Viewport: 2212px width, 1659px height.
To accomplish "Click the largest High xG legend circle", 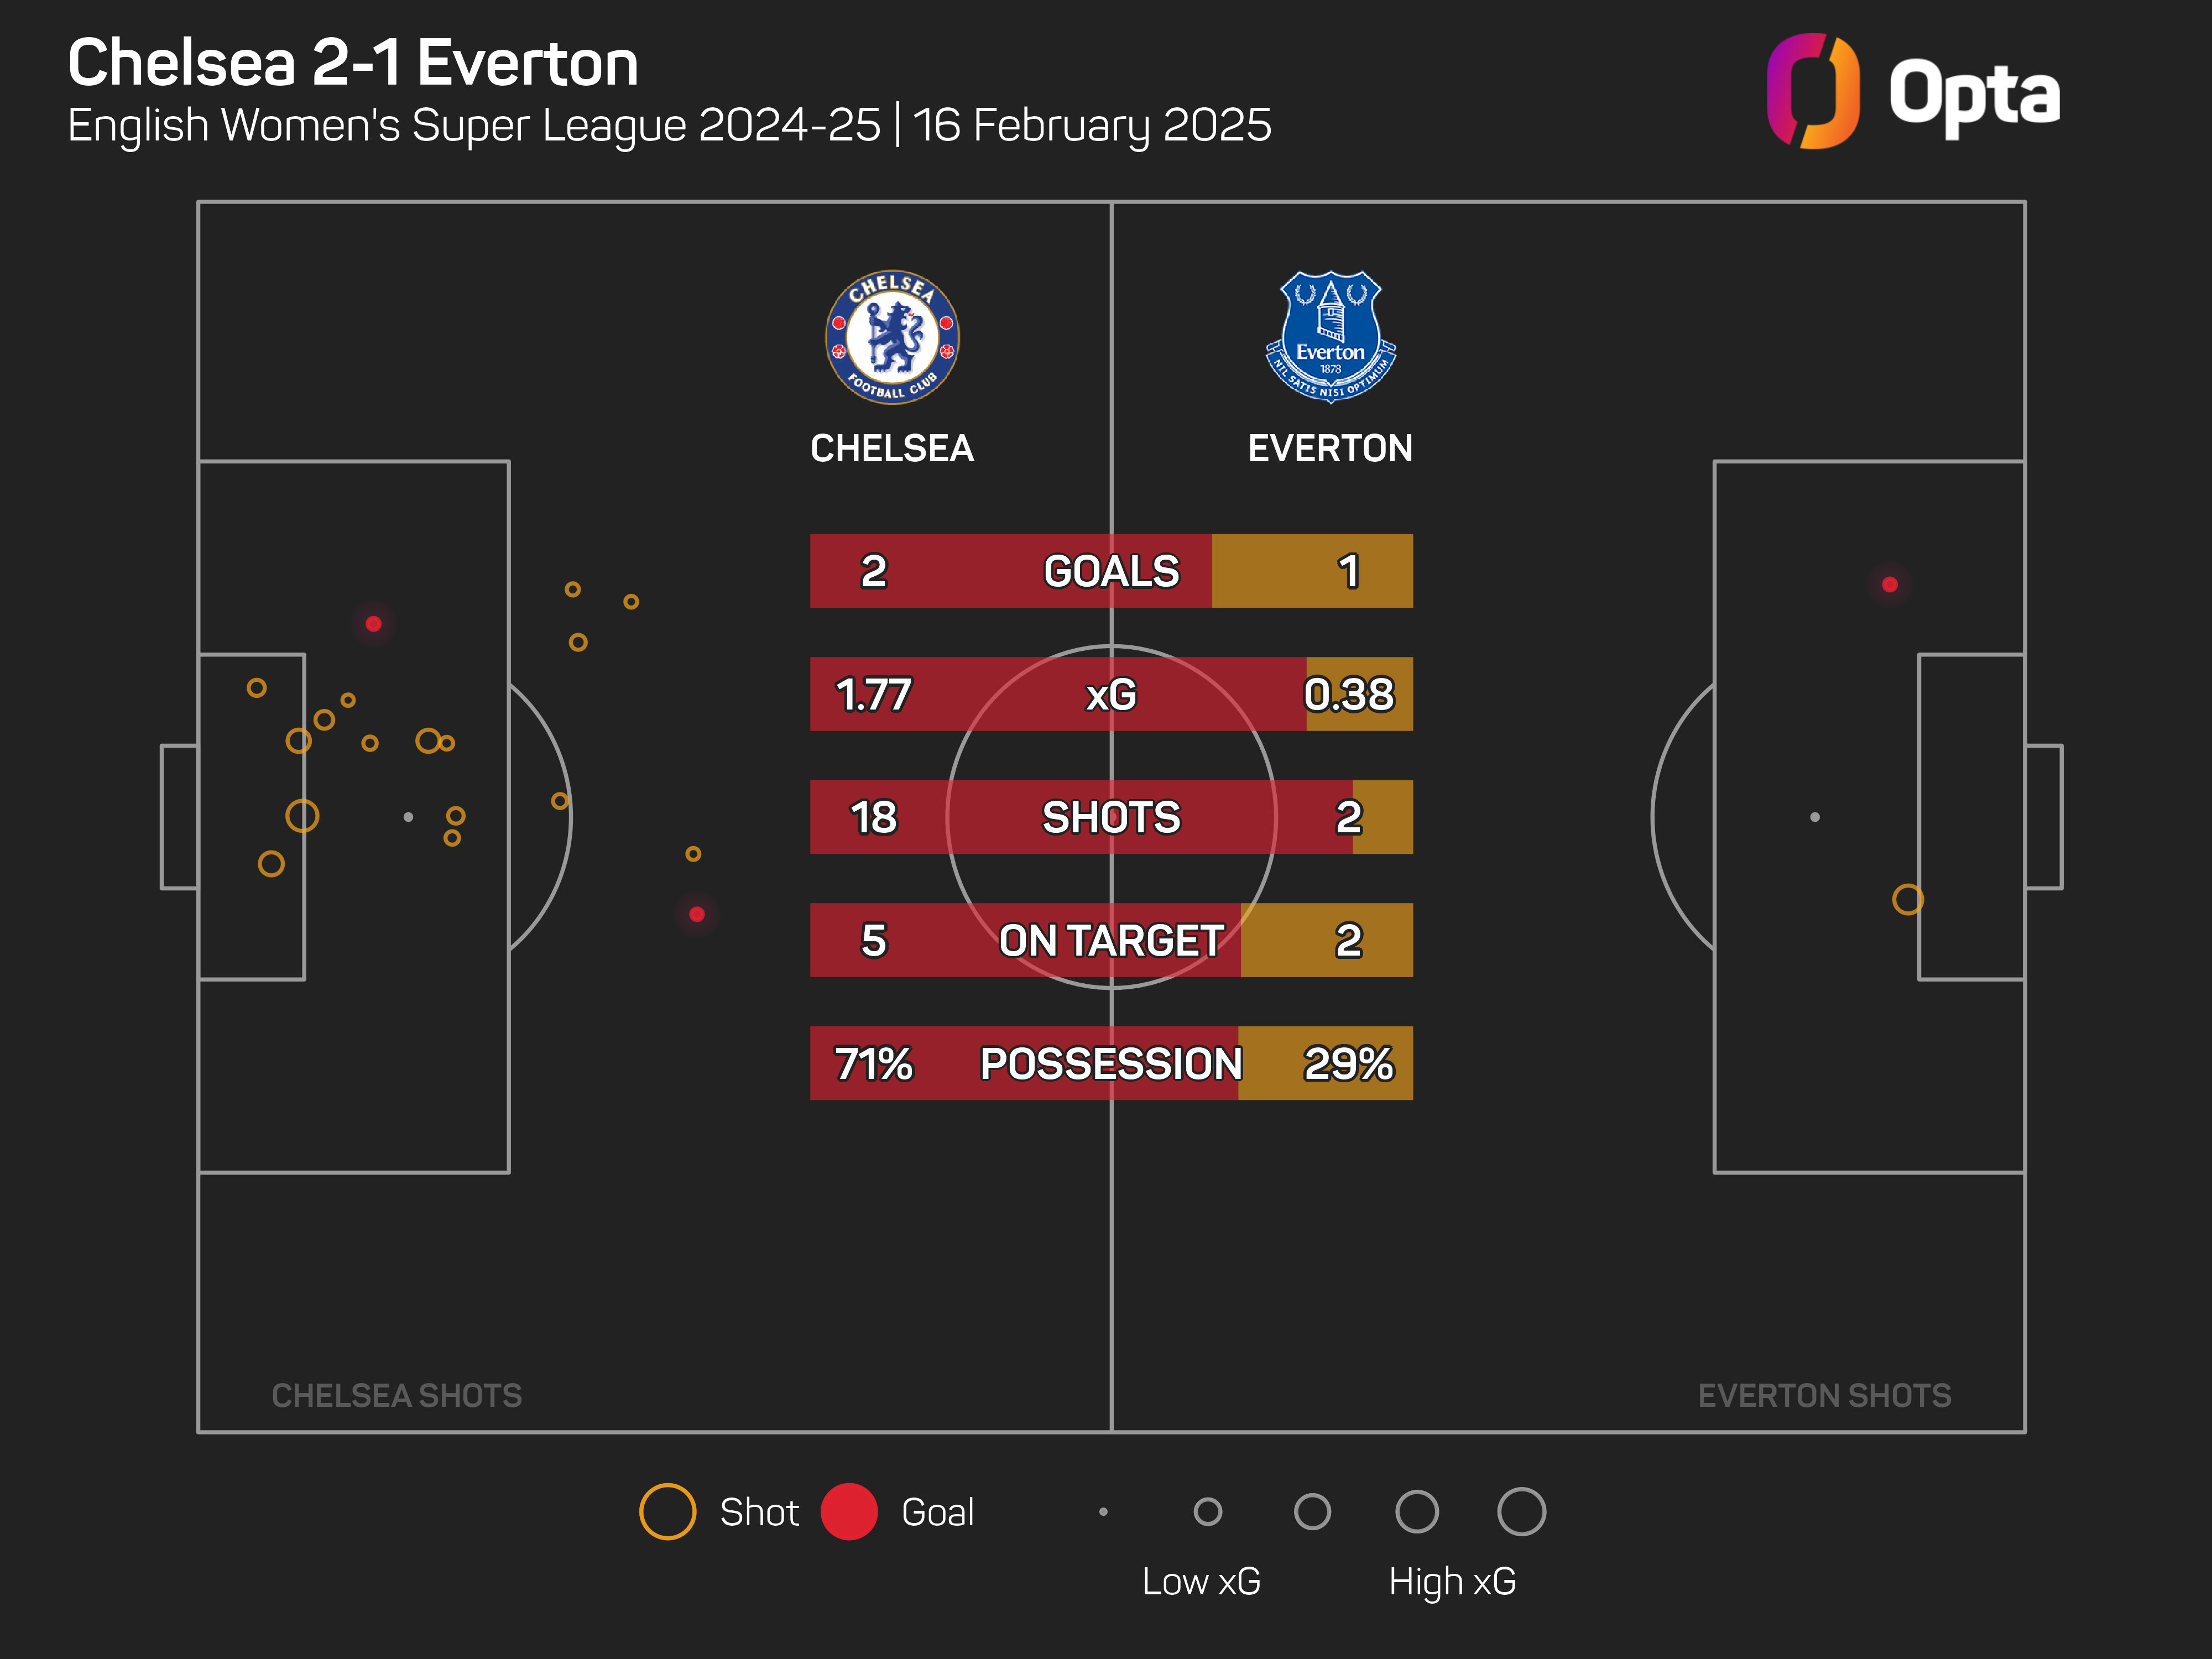I will pyautogui.click(x=1520, y=1511).
